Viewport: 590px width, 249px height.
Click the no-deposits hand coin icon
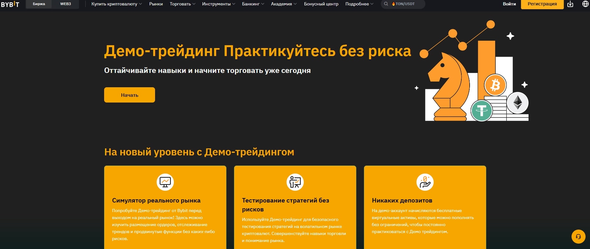pos(425,182)
